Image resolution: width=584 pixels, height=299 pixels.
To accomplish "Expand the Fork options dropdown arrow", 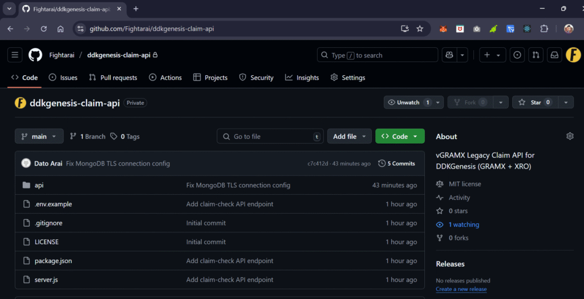I will coord(501,103).
